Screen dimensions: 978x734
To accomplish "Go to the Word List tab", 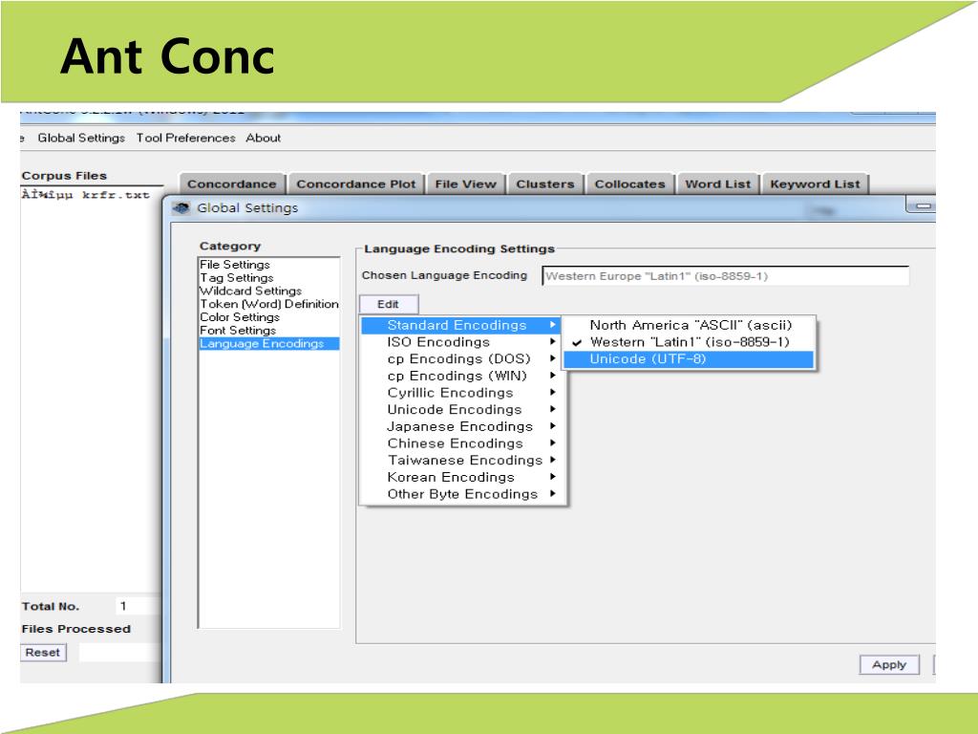I will coord(718,184).
